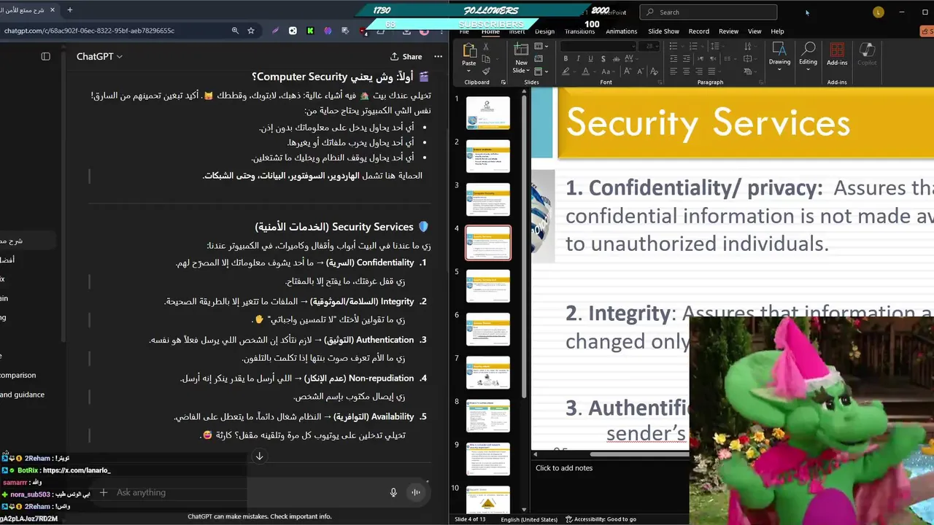Image resolution: width=934 pixels, height=525 pixels.
Task: Click the Help ribbon tab
Action: coord(777,31)
